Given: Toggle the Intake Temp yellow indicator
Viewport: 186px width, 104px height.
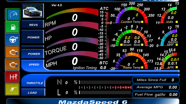Looking at the screenshot, I should click(x=142, y=67).
